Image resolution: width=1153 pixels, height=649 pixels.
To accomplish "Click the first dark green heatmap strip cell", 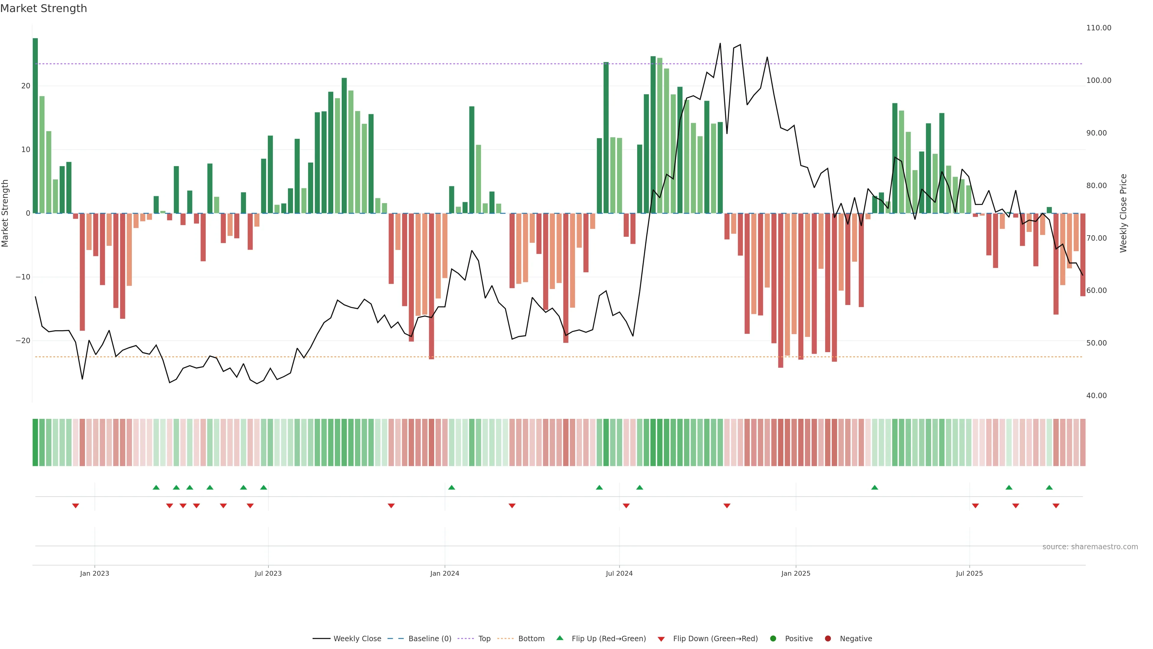I will 35,443.
